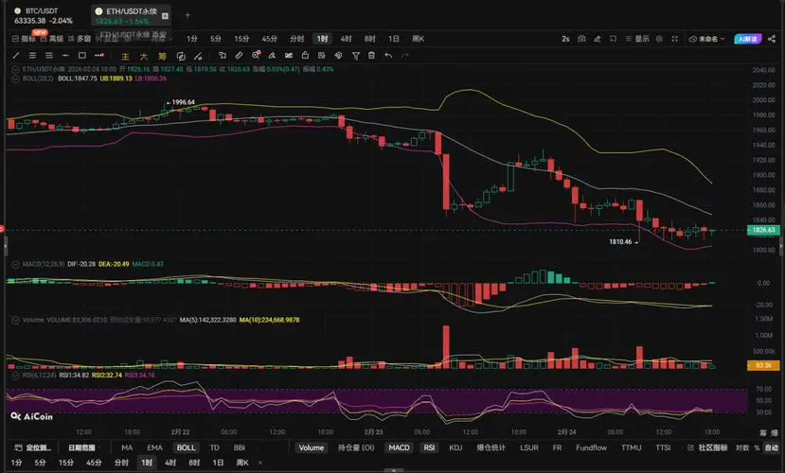Click the redo arrow icon
785x473 pixels.
[x=405, y=56]
